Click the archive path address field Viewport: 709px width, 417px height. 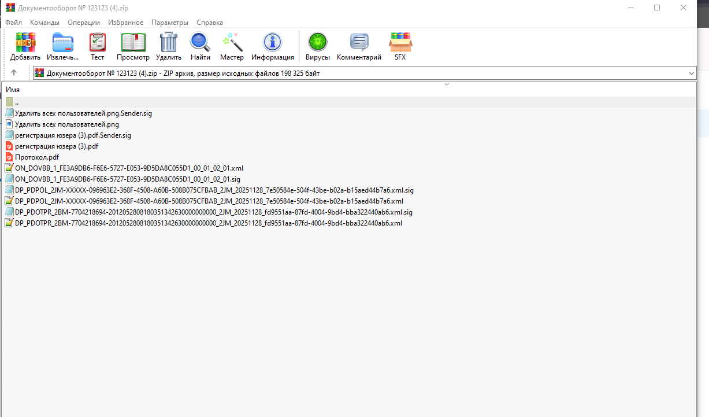click(364, 73)
